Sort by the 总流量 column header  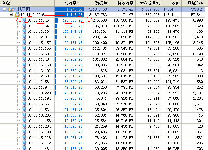(x=69, y=3)
